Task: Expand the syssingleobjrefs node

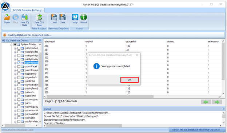Action: click(15, 89)
